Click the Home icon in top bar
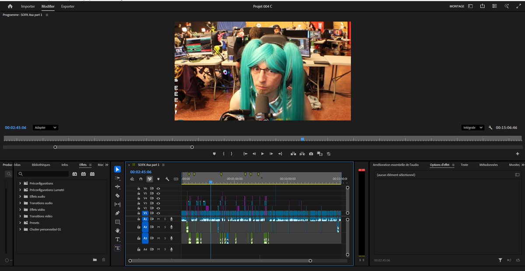 click(10, 7)
